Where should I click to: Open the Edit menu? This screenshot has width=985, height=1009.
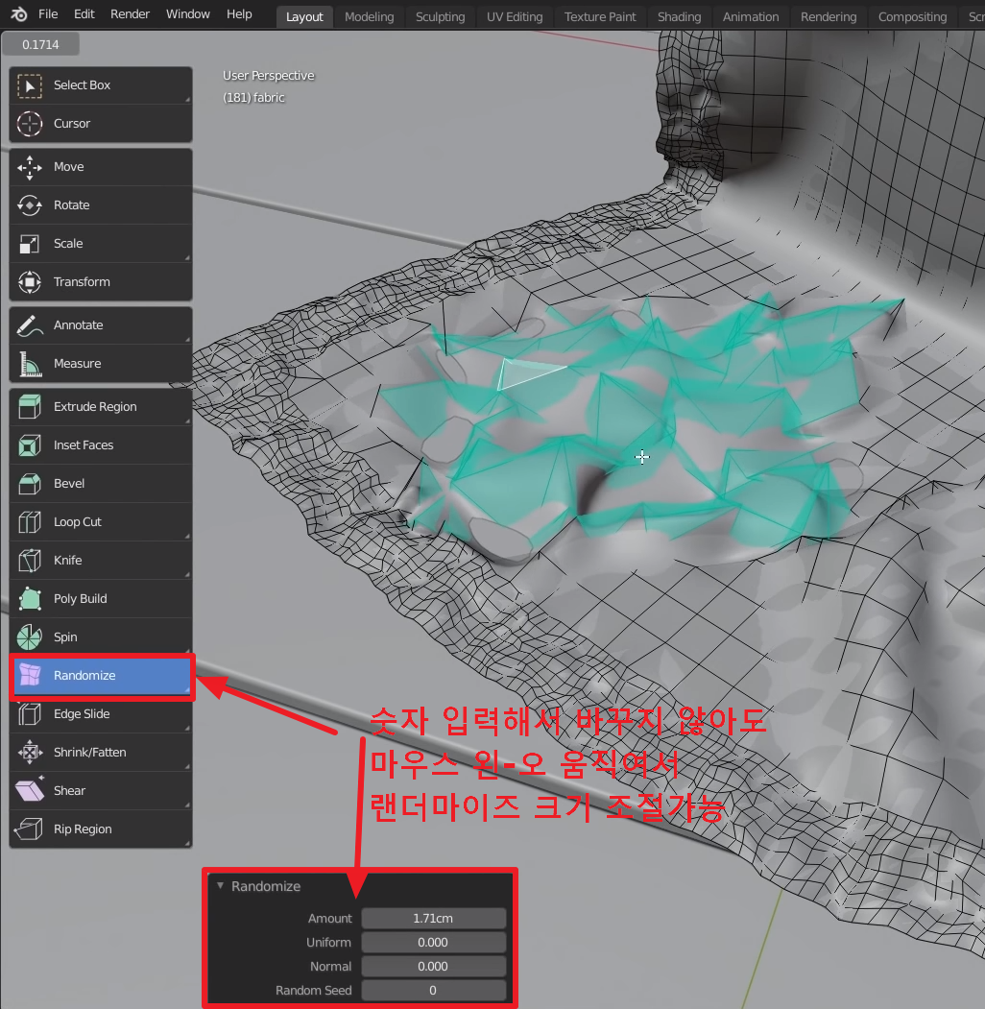point(84,14)
